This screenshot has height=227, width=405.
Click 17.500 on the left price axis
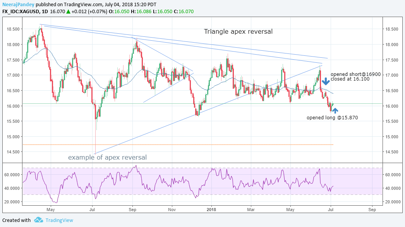click(x=13, y=60)
